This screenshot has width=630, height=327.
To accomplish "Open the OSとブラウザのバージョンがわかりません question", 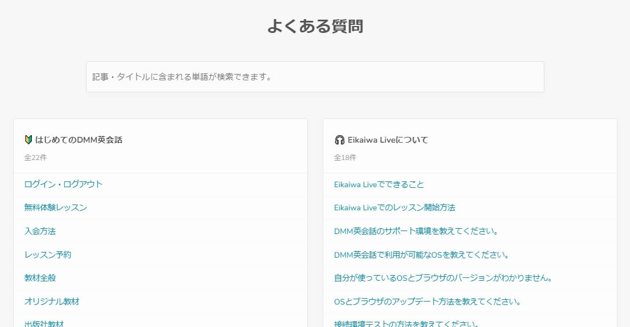I will click(443, 278).
